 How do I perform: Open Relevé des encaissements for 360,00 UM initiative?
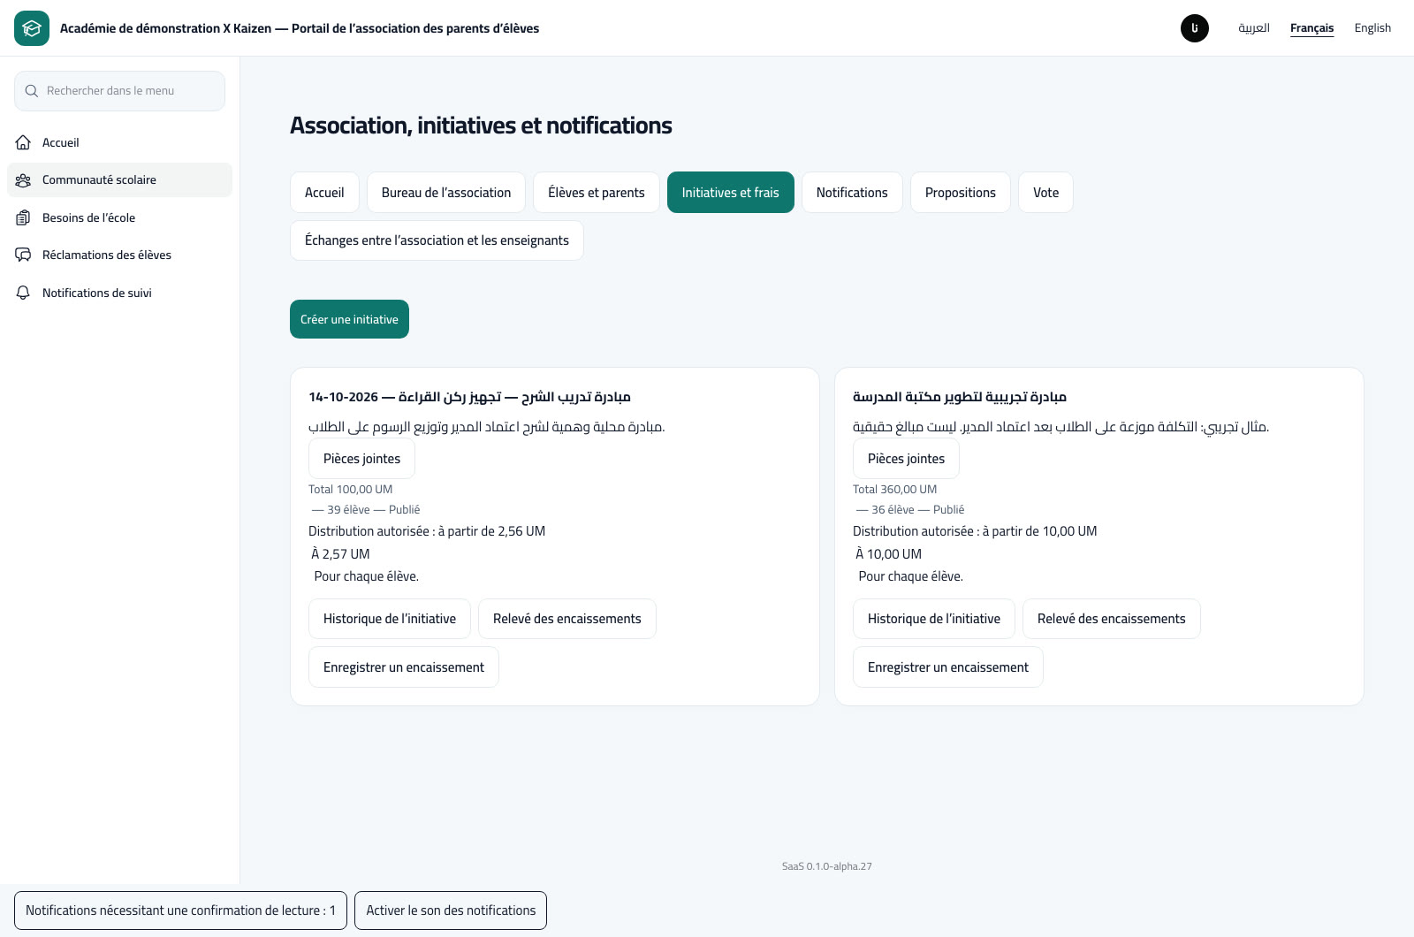click(x=1112, y=619)
